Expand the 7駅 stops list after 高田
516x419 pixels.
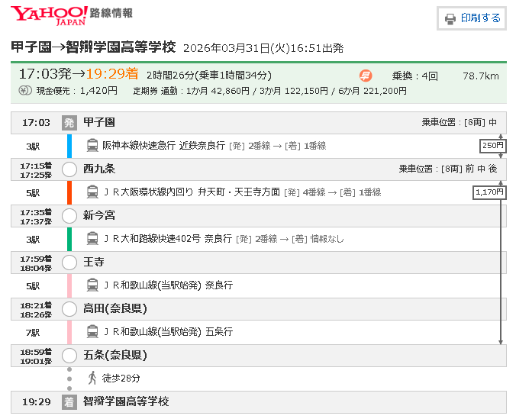[x=32, y=332]
